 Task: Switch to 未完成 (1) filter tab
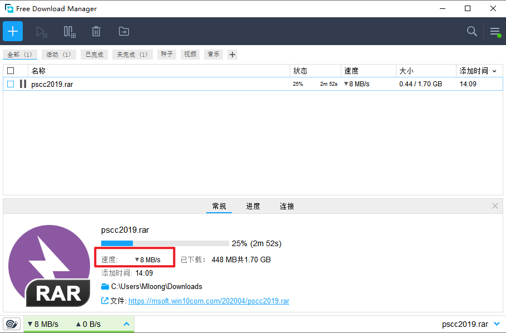coord(132,55)
